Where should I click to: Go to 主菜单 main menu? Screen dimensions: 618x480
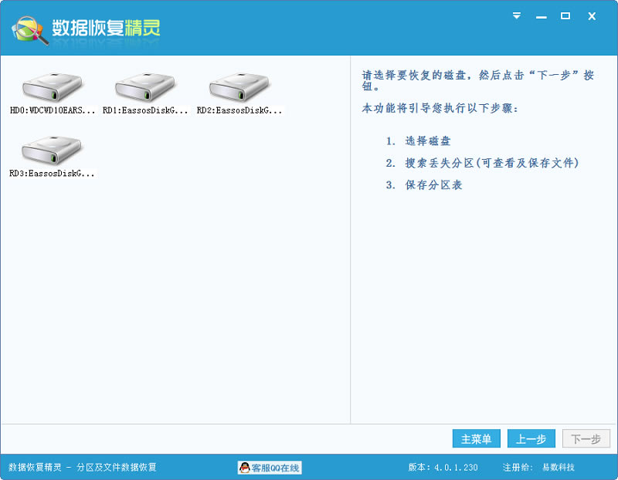point(477,439)
